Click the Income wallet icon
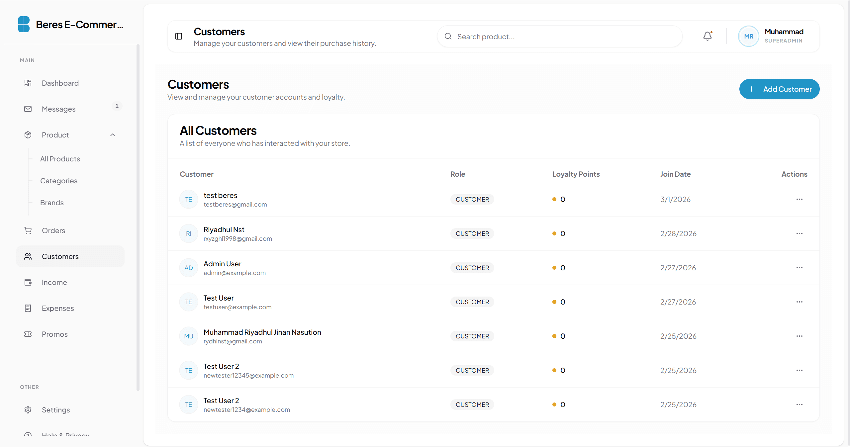This screenshot has width=850, height=447. [28, 282]
